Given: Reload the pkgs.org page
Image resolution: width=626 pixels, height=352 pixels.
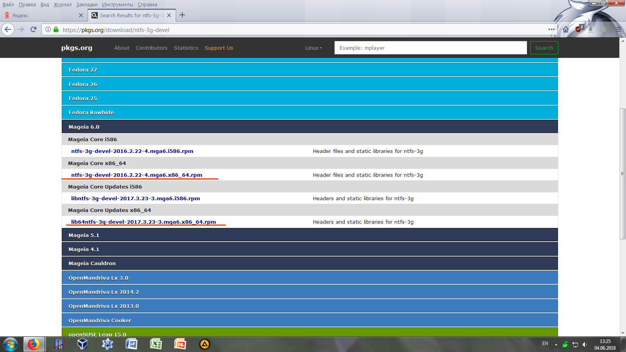Looking at the screenshot, I should tap(34, 29).
